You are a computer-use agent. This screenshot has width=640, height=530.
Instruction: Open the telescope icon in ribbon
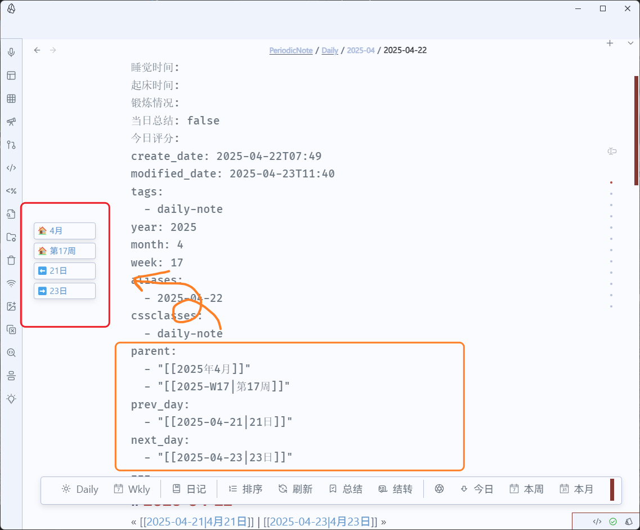(x=11, y=122)
